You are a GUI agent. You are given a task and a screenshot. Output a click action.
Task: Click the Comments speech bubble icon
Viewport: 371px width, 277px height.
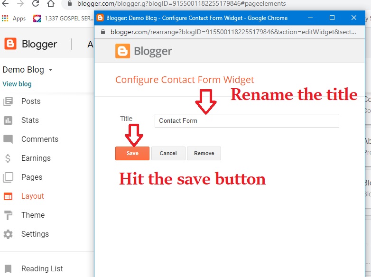8,139
